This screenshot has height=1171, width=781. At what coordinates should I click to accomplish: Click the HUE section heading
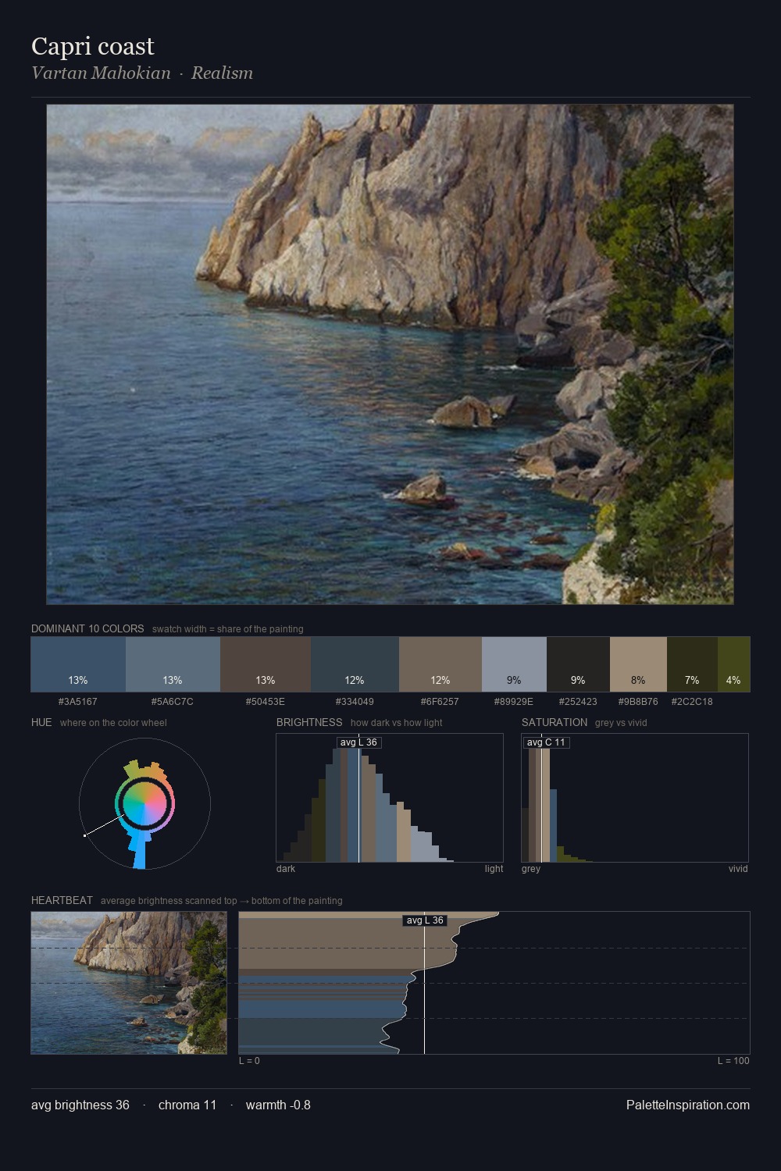tap(41, 722)
